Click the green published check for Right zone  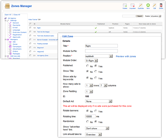(96, 28)
